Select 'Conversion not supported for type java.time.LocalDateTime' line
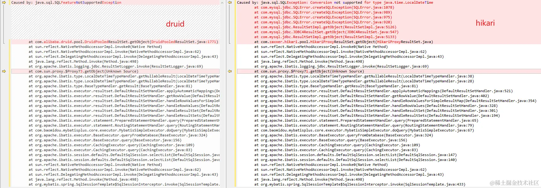This screenshot has width=541, height=188. (x=335, y=2)
